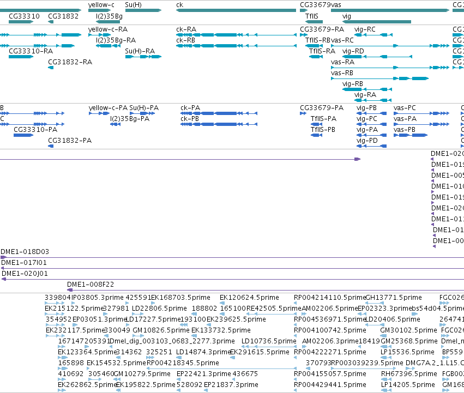Screen dimensions: 464x393
Task: Select the vas-RA transcript label
Action: tap(342, 62)
